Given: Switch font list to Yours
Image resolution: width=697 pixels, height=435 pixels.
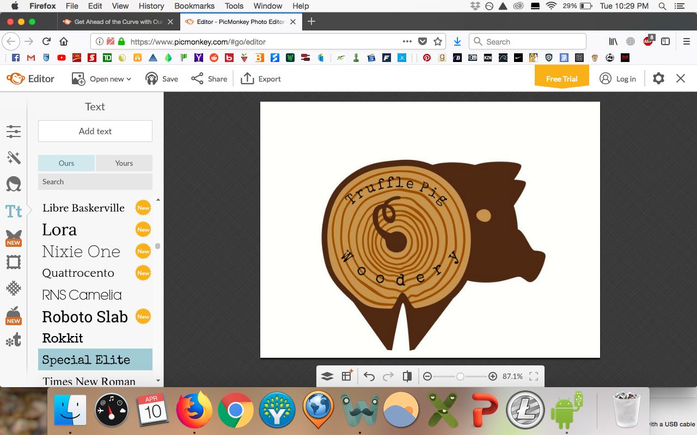Looking at the screenshot, I should point(124,163).
